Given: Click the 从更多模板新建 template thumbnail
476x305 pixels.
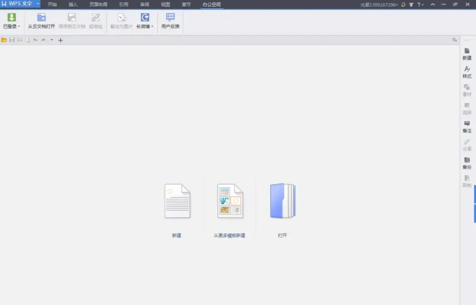Looking at the screenshot, I should [230, 201].
